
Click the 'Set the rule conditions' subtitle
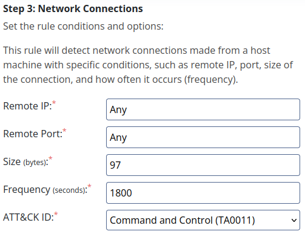click(83, 26)
